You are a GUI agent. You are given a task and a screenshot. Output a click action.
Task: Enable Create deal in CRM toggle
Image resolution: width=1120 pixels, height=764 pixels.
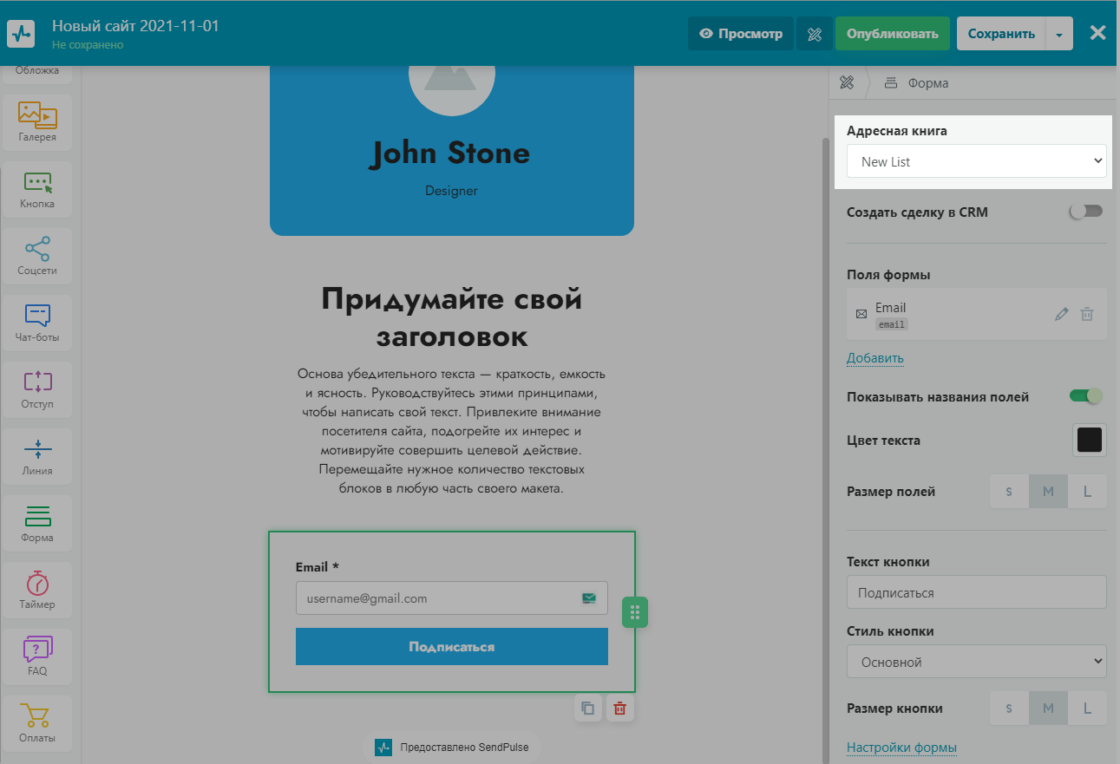(1085, 212)
